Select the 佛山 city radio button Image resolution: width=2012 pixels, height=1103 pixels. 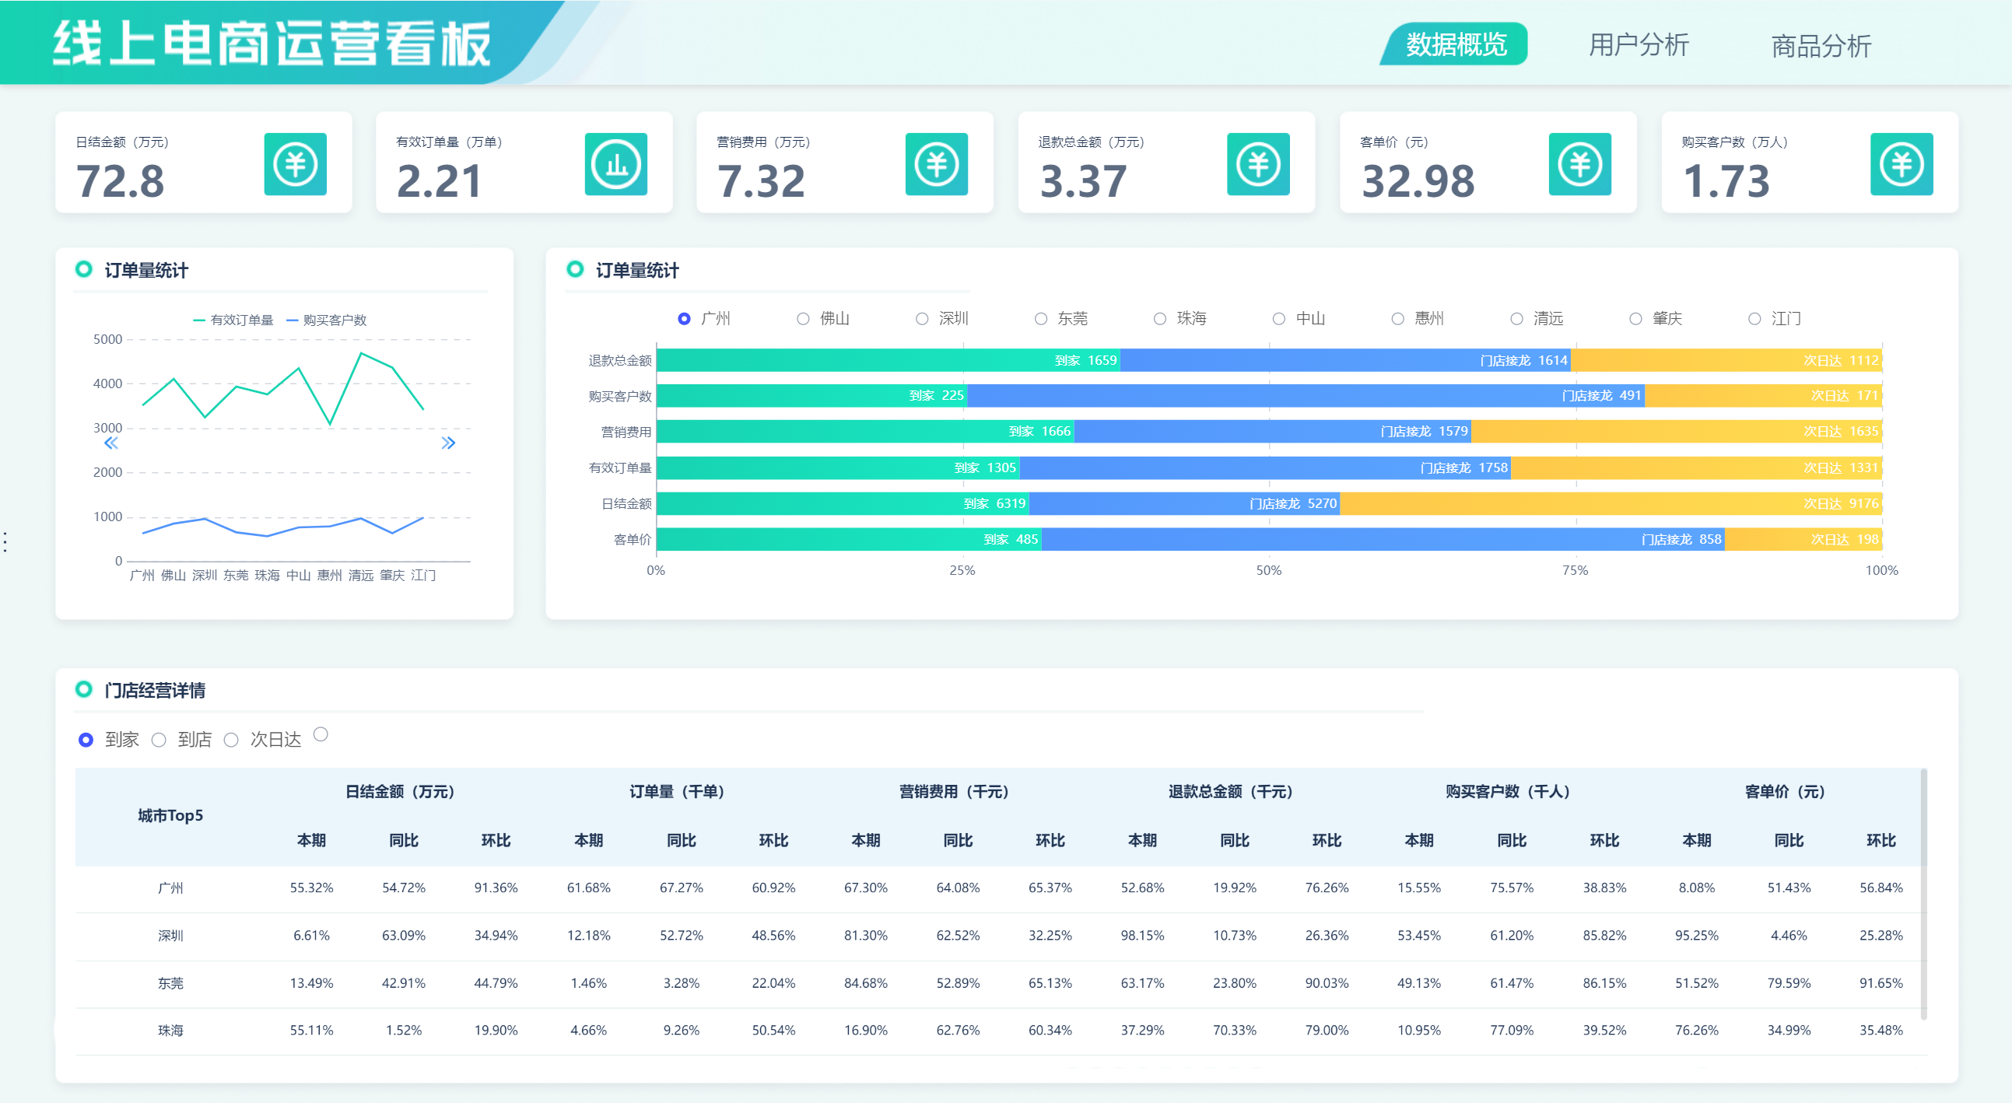click(x=803, y=318)
